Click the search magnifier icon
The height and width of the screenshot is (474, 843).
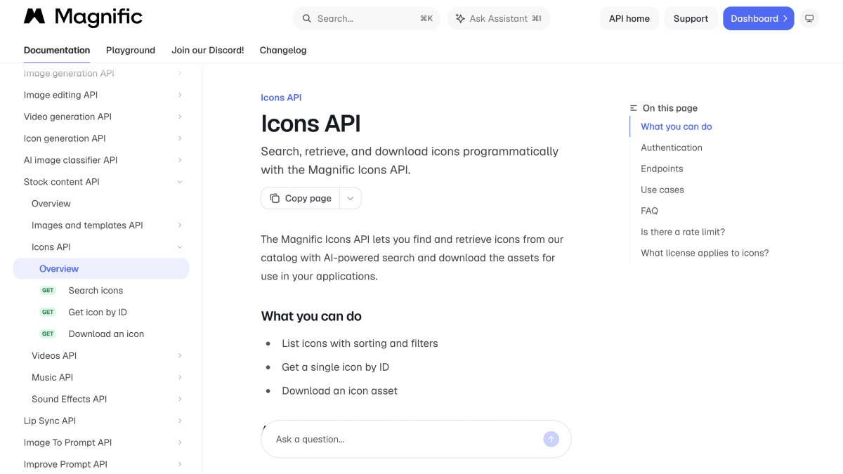[307, 18]
